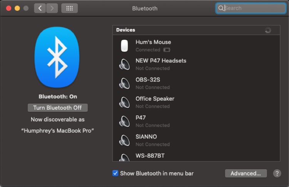Click speaker icon next to P47
This screenshot has height=187, width=289.
pos(124,121)
